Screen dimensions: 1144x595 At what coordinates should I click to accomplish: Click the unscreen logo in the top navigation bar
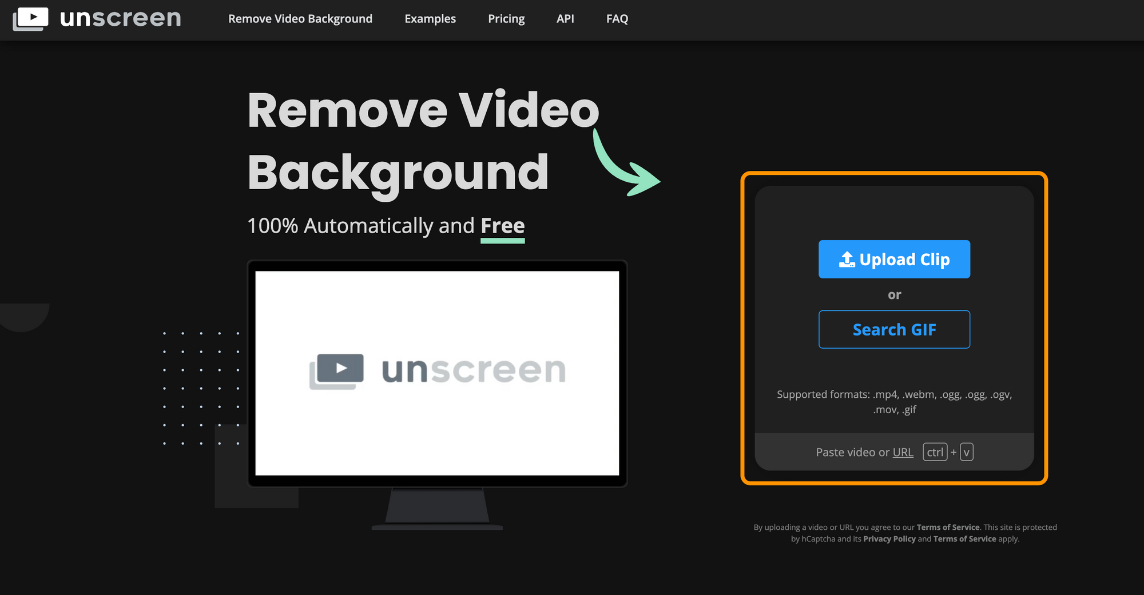coord(96,18)
